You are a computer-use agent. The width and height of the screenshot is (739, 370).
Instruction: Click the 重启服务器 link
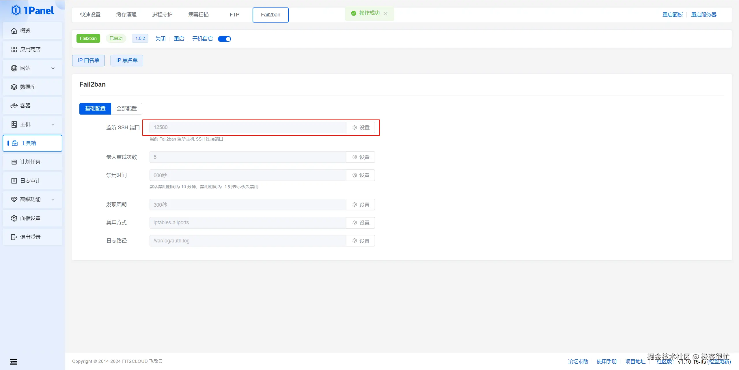click(703, 15)
